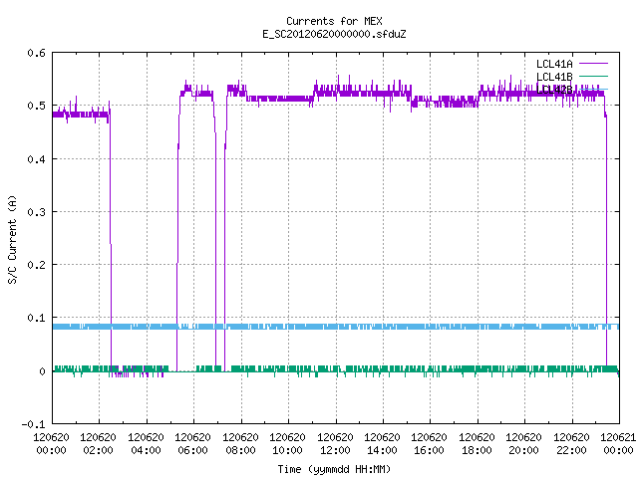
Task: Click the 16:00 x-axis time label
Action: tap(429, 450)
